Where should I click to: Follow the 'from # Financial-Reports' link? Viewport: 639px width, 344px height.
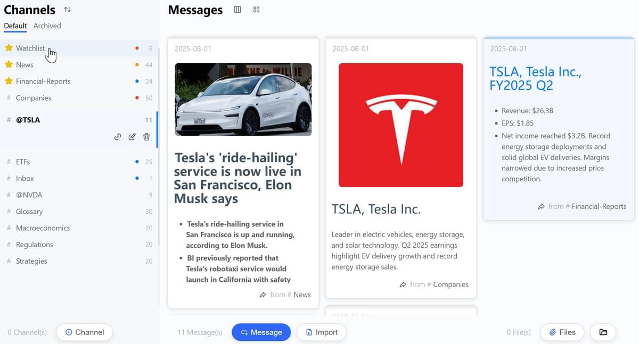coord(582,206)
